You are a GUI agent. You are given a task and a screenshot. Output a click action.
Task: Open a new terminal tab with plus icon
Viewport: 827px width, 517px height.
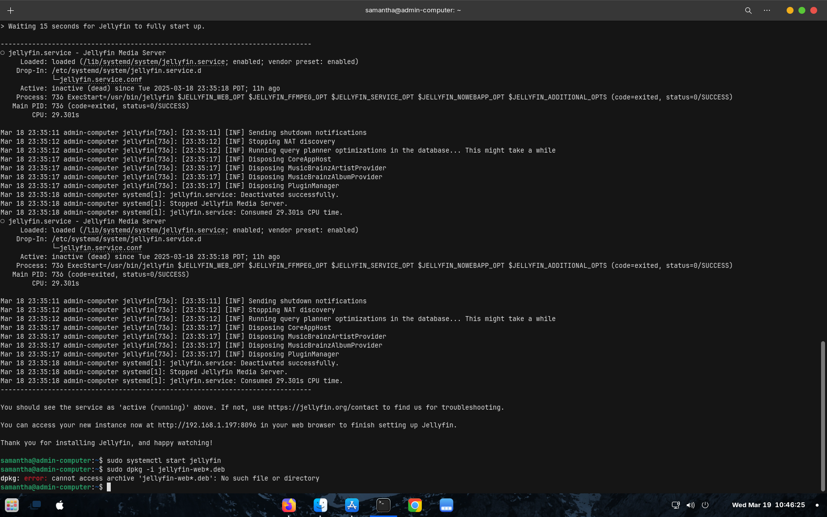coord(10,10)
